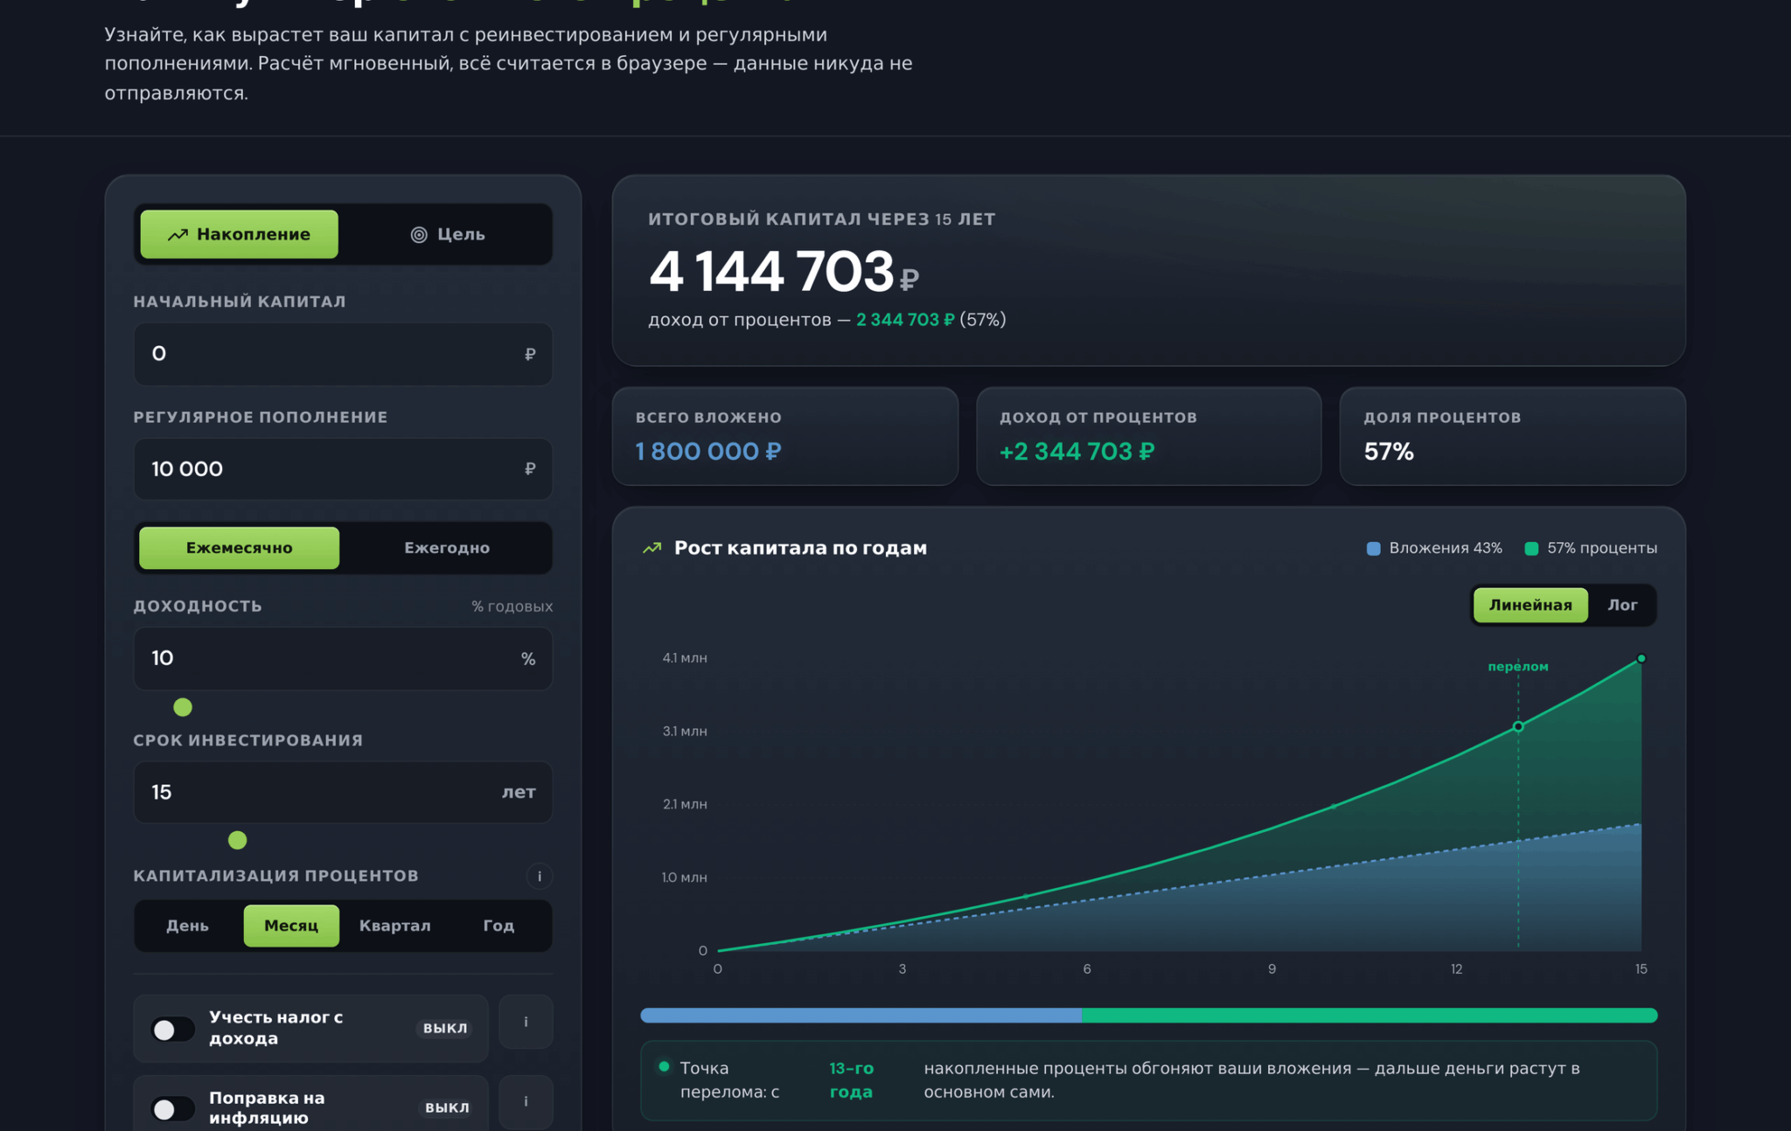Enable Поправка на инфляцию switch
1791x1131 pixels.
click(x=173, y=1108)
